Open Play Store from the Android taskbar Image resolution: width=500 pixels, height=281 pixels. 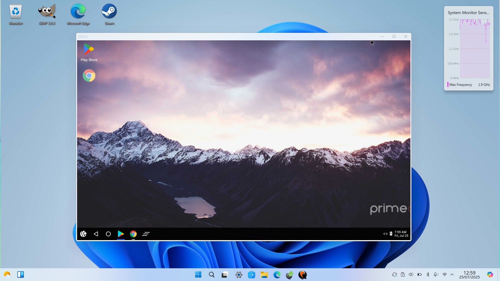(121, 234)
